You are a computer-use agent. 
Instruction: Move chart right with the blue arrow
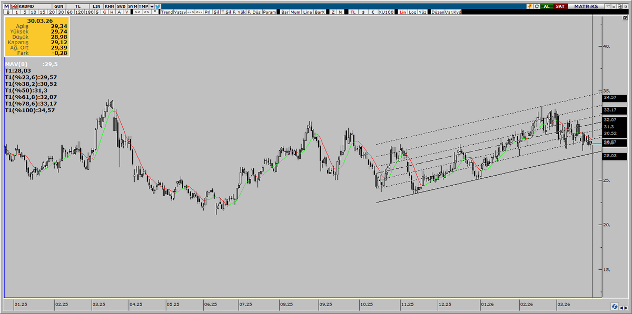tap(626, 308)
